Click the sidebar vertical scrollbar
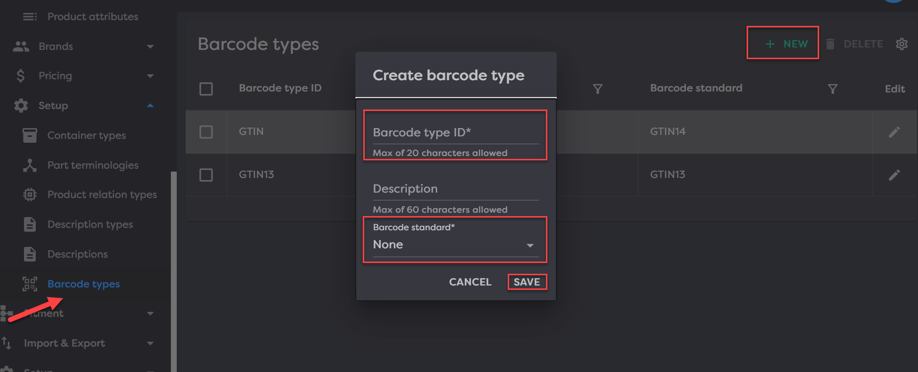918x372 pixels. point(173,269)
